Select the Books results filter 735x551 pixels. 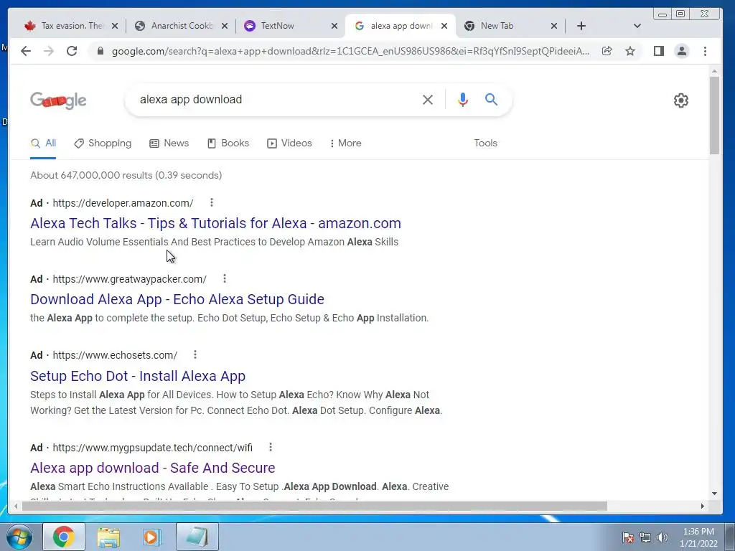228,143
